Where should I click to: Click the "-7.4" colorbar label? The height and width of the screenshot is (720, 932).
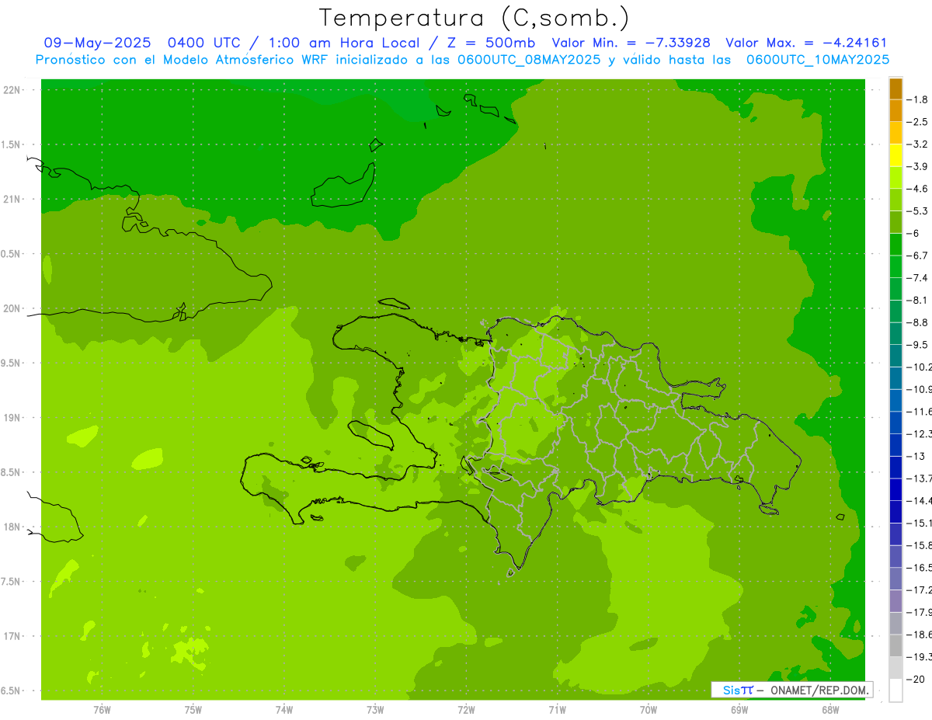tap(917, 277)
